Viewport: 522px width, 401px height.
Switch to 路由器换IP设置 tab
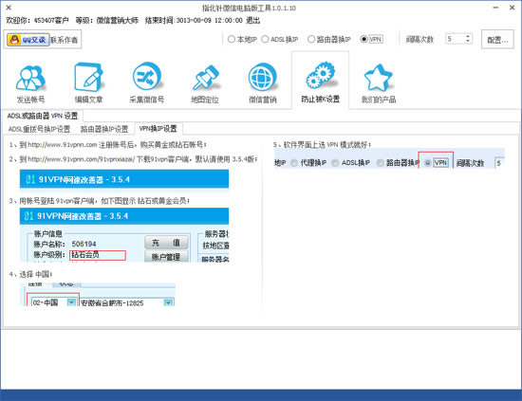pyautogui.click(x=104, y=129)
